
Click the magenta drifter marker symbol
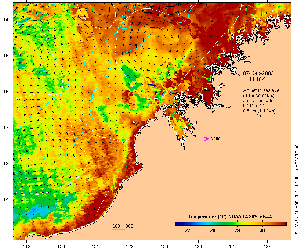pos(207,139)
